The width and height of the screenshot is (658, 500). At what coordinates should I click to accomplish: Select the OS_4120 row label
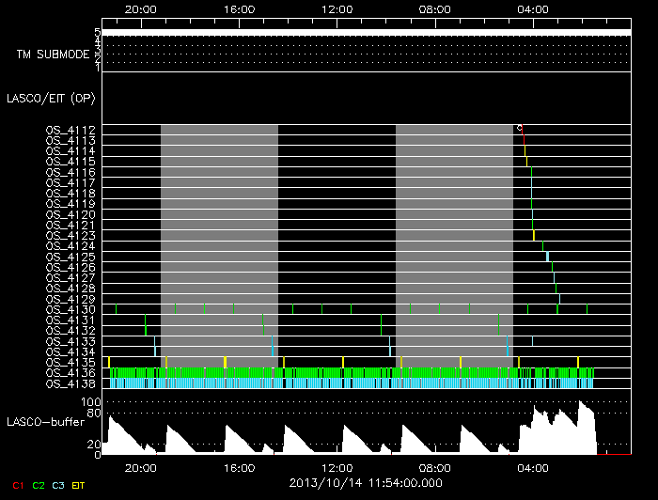pyautogui.click(x=70, y=215)
